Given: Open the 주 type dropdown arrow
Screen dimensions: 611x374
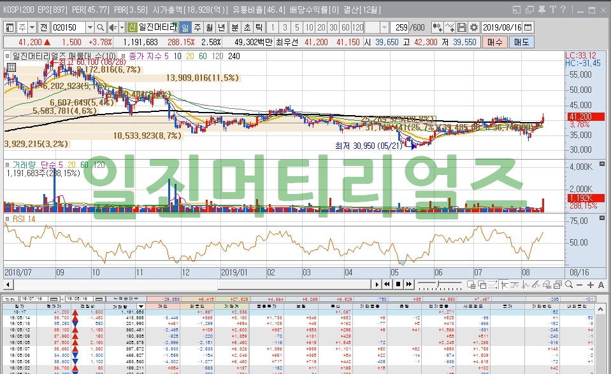Looking at the screenshot, I should click(x=32, y=27).
